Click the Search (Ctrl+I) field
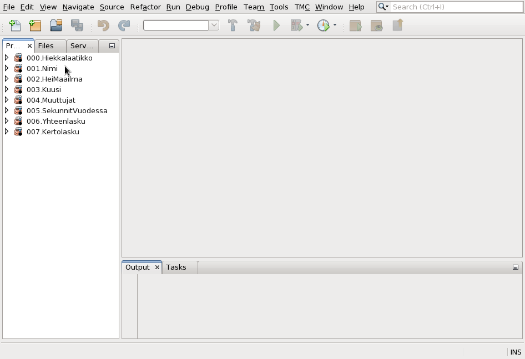The width and height of the screenshot is (525, 359). 457,7
